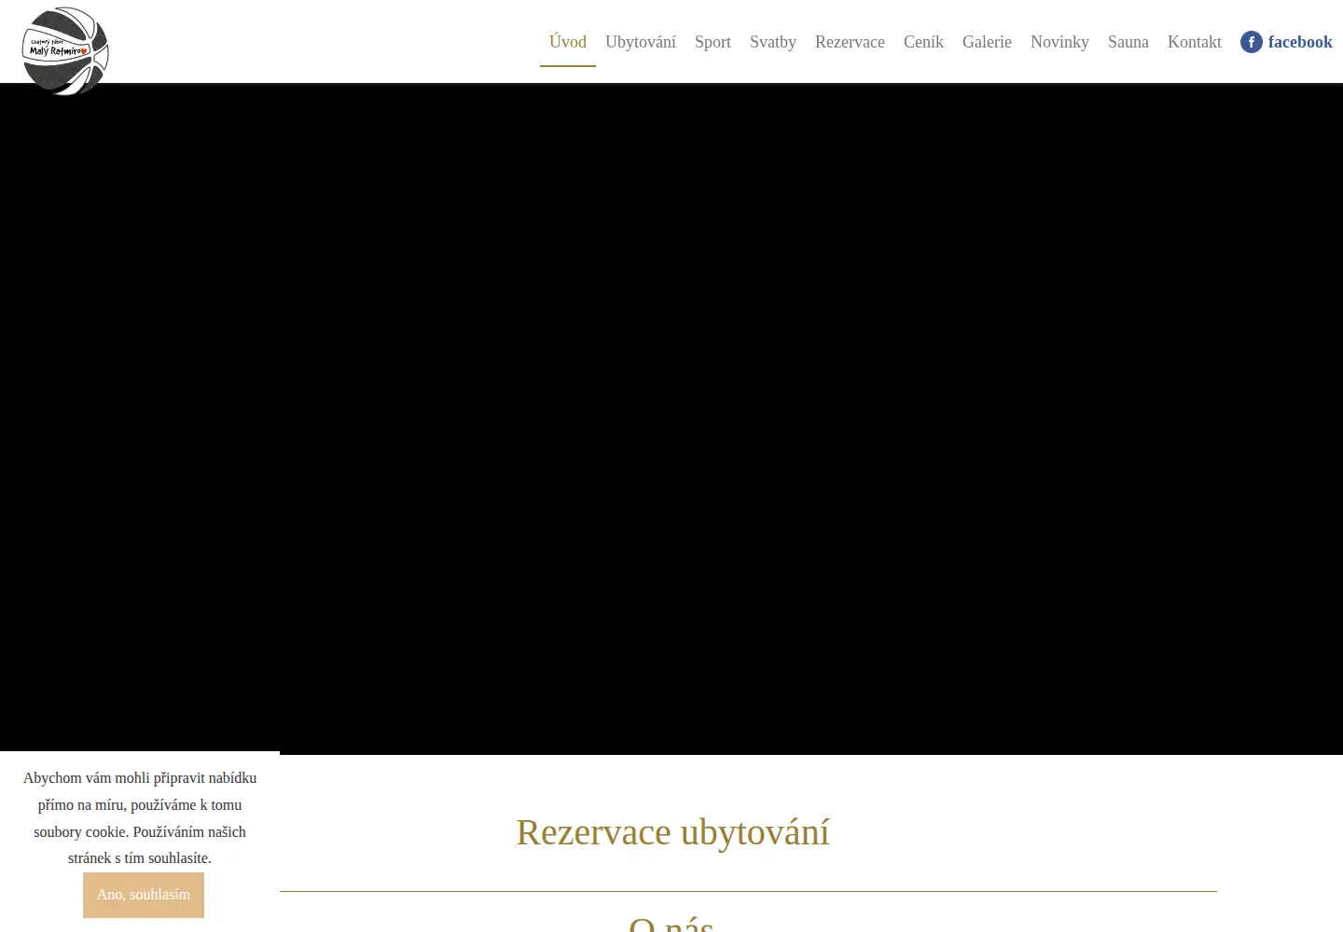Go to the Ubytování page
1343x932 pixels.
click(641, 42)
